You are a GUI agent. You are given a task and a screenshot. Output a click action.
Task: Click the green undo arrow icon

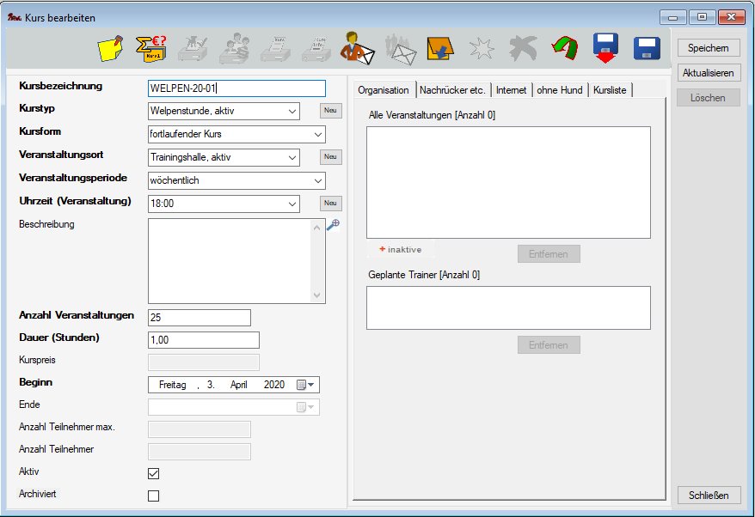pyautogui.click(x=564, y=49)
